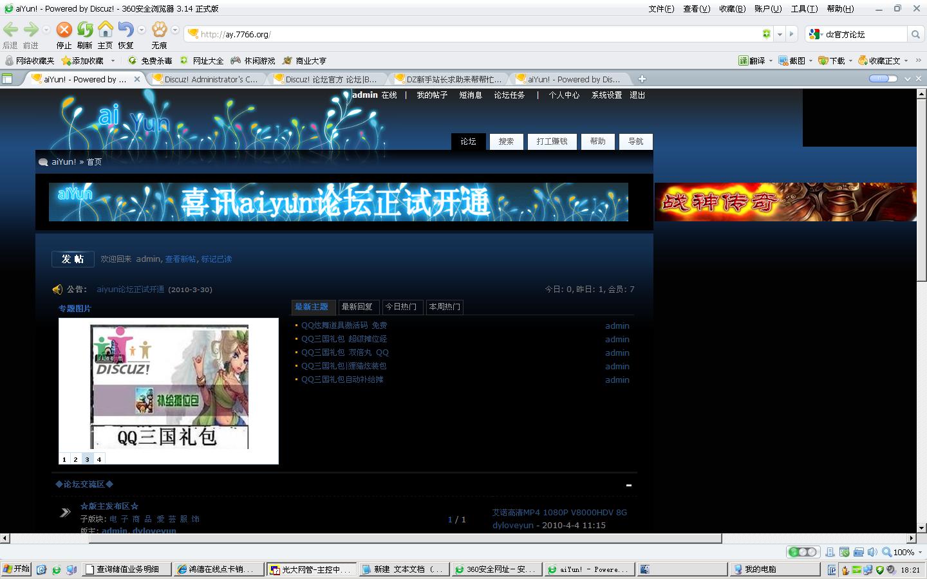Open the aiyun论坛正试开通 announcement link
The image size is (927, 579).
click(131, 289)
